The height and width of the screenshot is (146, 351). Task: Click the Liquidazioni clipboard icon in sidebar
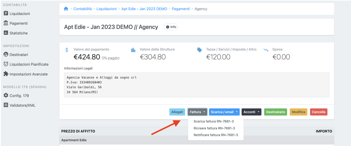click(6, 13)
